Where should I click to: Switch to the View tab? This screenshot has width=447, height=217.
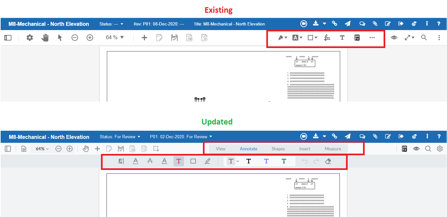click(x=221, y=149)
